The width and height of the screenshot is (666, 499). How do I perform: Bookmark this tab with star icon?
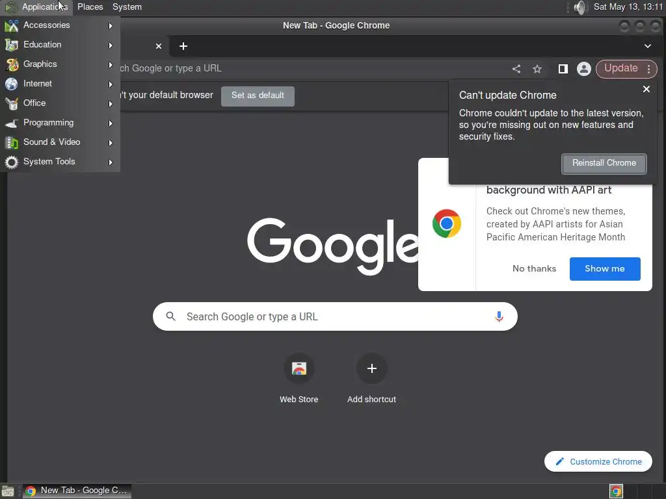[537, 69]
